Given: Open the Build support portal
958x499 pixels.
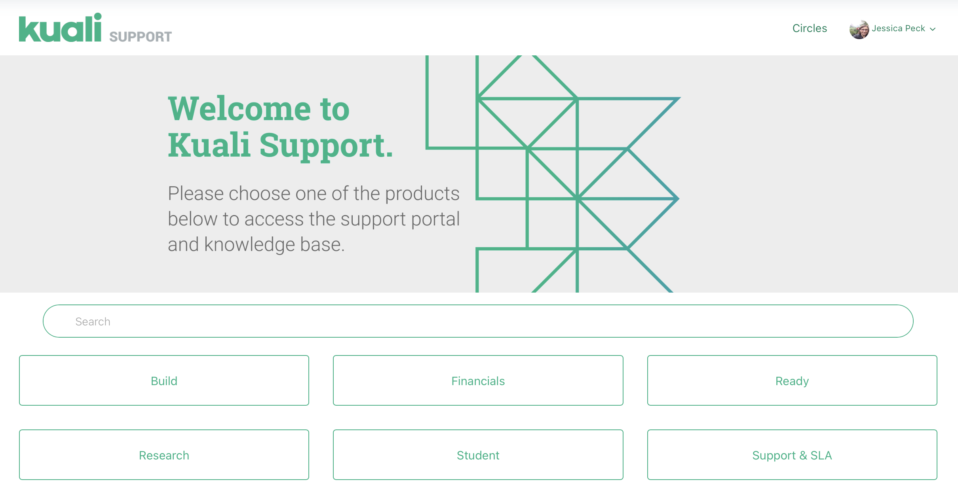Looking at the screenshot, I should coord(163,380).
